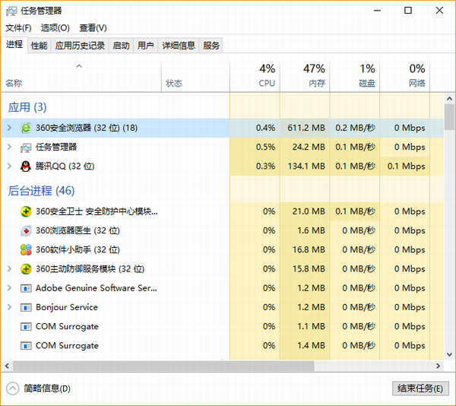This screenshot has width=456, height=406.
Task: Select the 360软件小助手 (32 位) process name
Action: click(x=78, y=250)
